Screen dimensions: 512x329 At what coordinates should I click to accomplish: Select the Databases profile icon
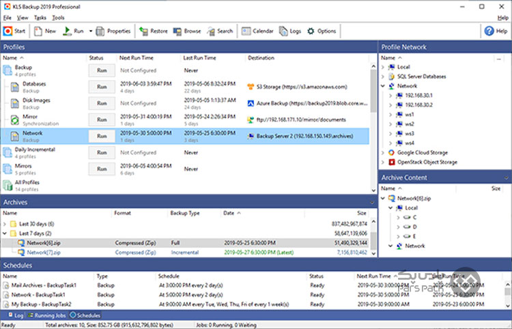click(x=15, y=87)
